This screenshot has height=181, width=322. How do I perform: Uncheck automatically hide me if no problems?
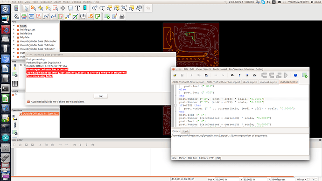tap(28, 102)
